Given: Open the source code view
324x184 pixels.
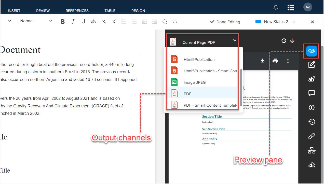Looking at the screenshot, I should click(175, 22).
